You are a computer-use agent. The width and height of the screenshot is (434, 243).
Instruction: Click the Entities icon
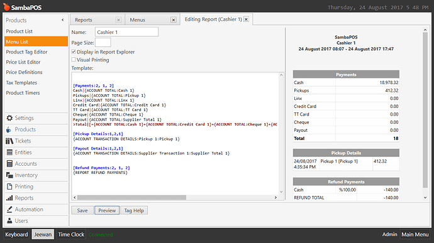[x=9, y=153]
